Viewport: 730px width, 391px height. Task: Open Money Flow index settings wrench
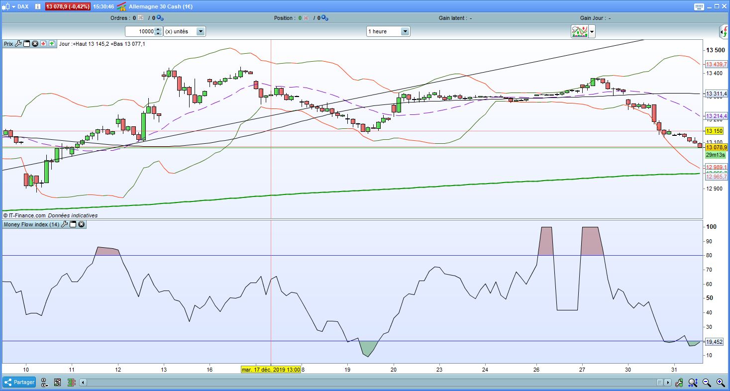[x=64, y=224]
